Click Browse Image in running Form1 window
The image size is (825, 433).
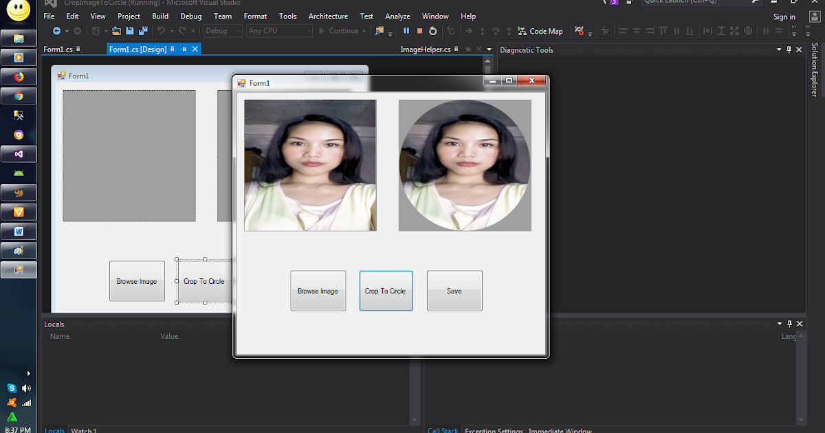tap(318, 291)
